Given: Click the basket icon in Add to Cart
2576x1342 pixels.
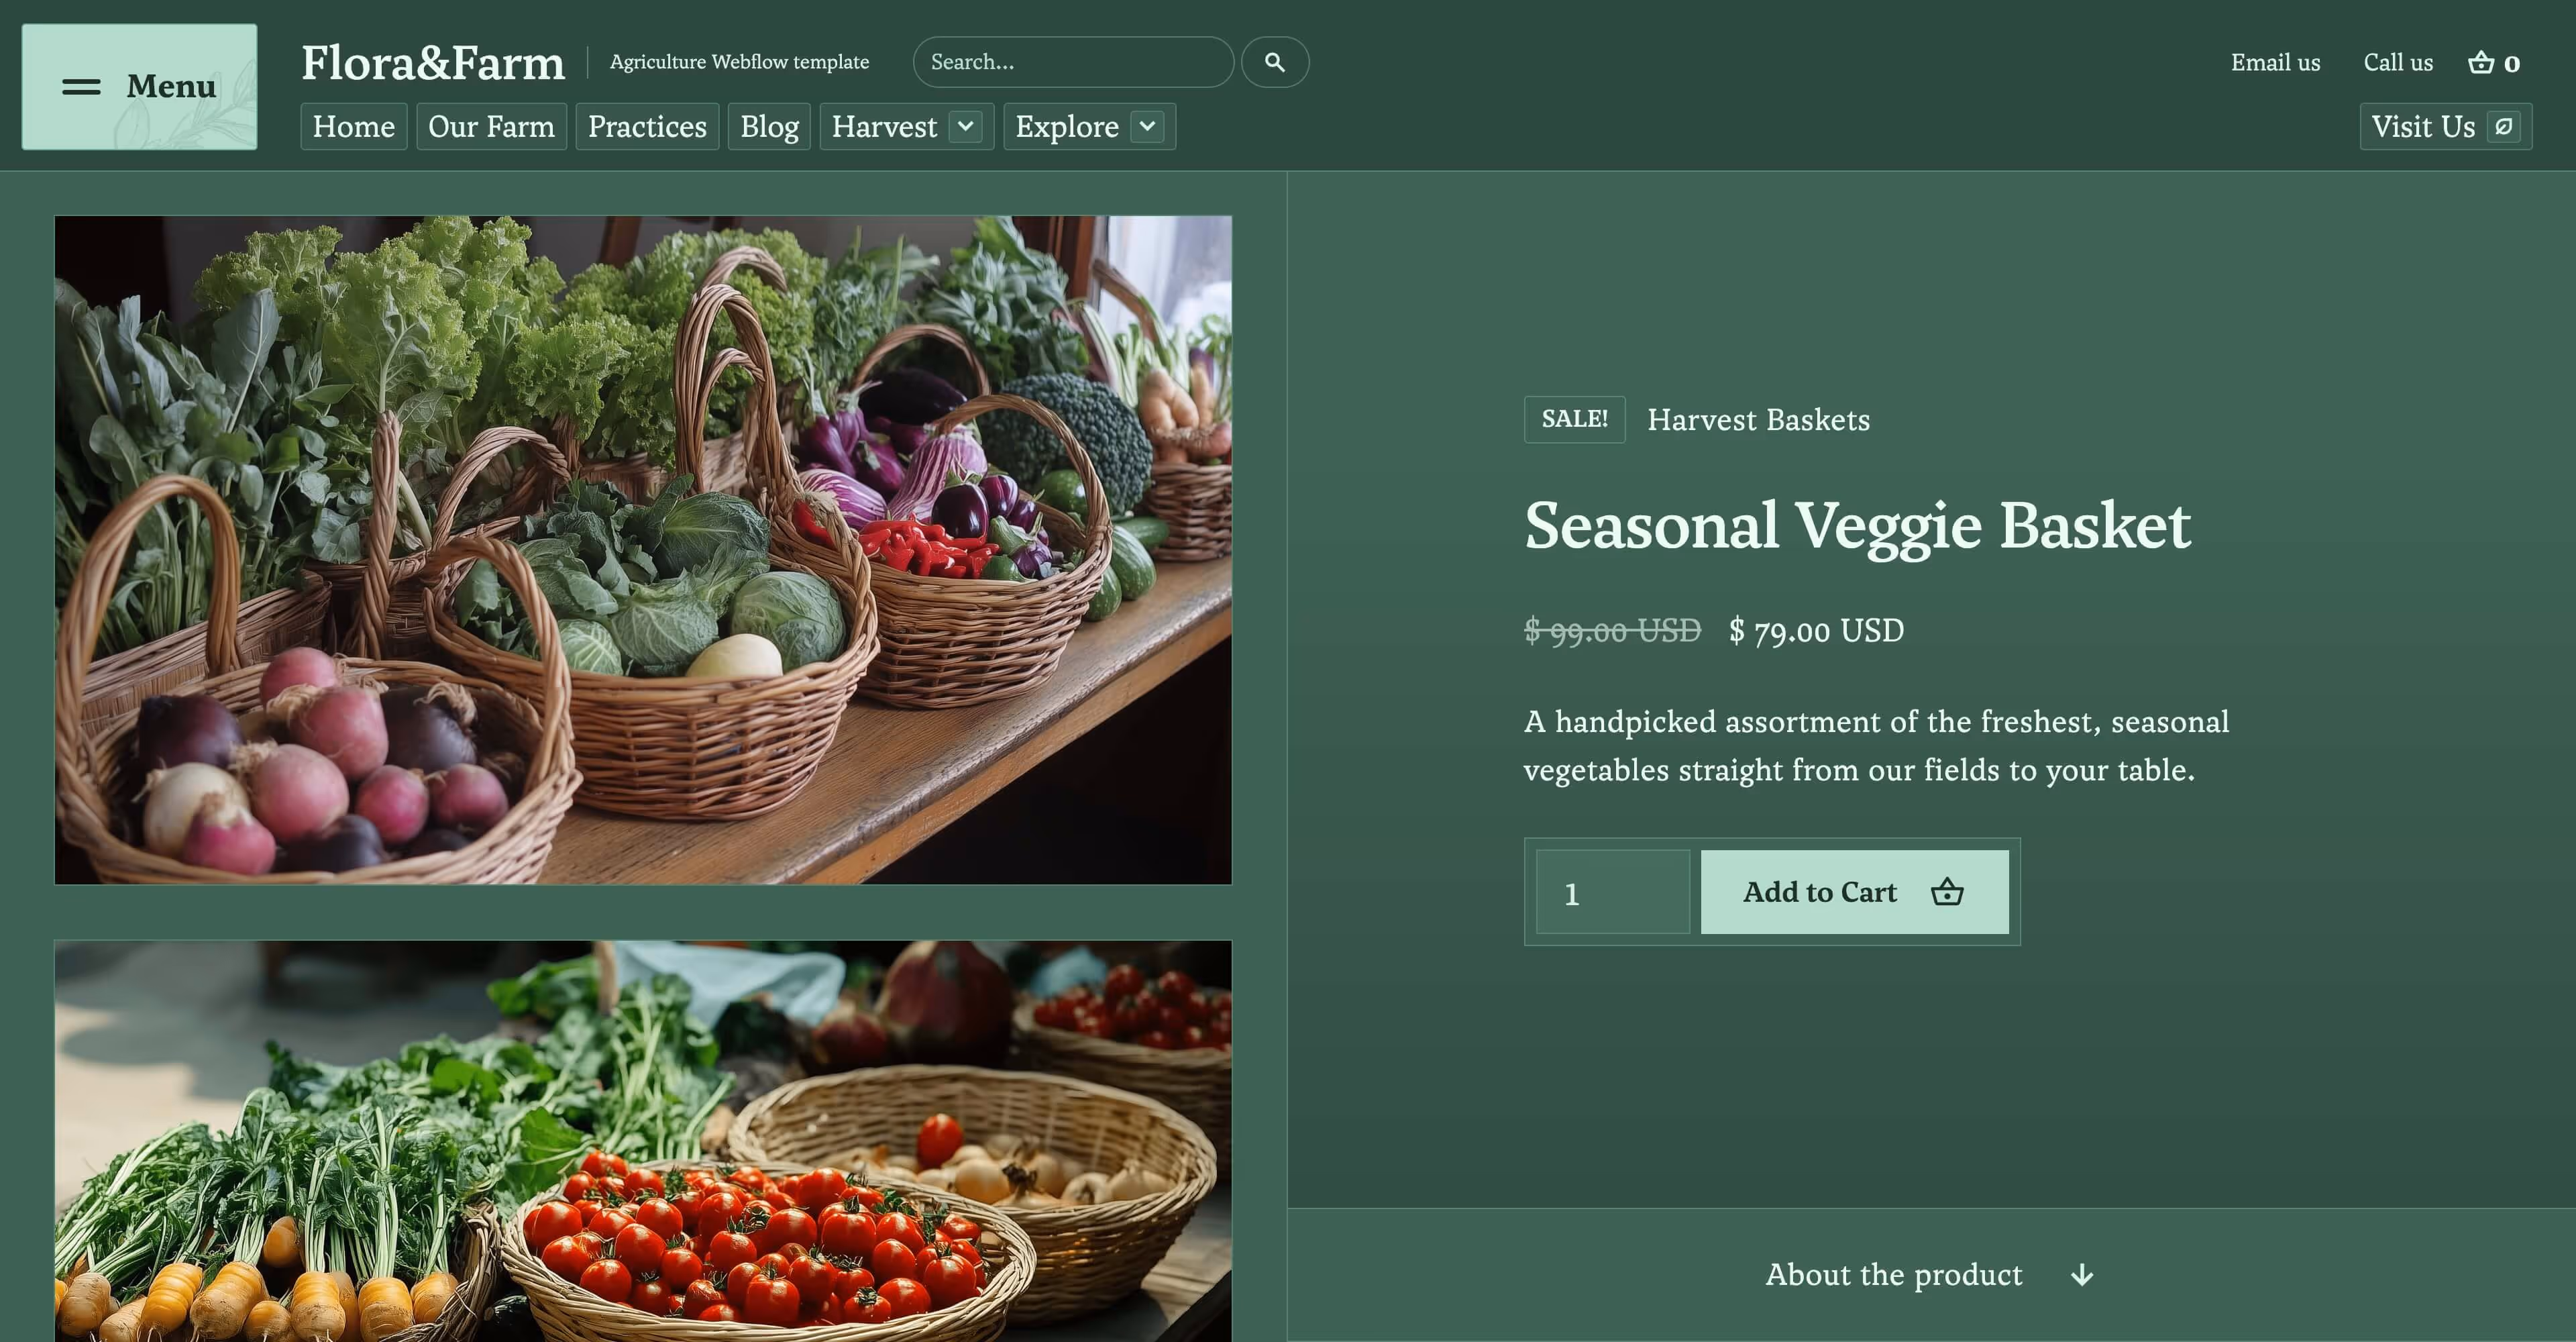Looking at the screenshot, I should (1947, 891).
